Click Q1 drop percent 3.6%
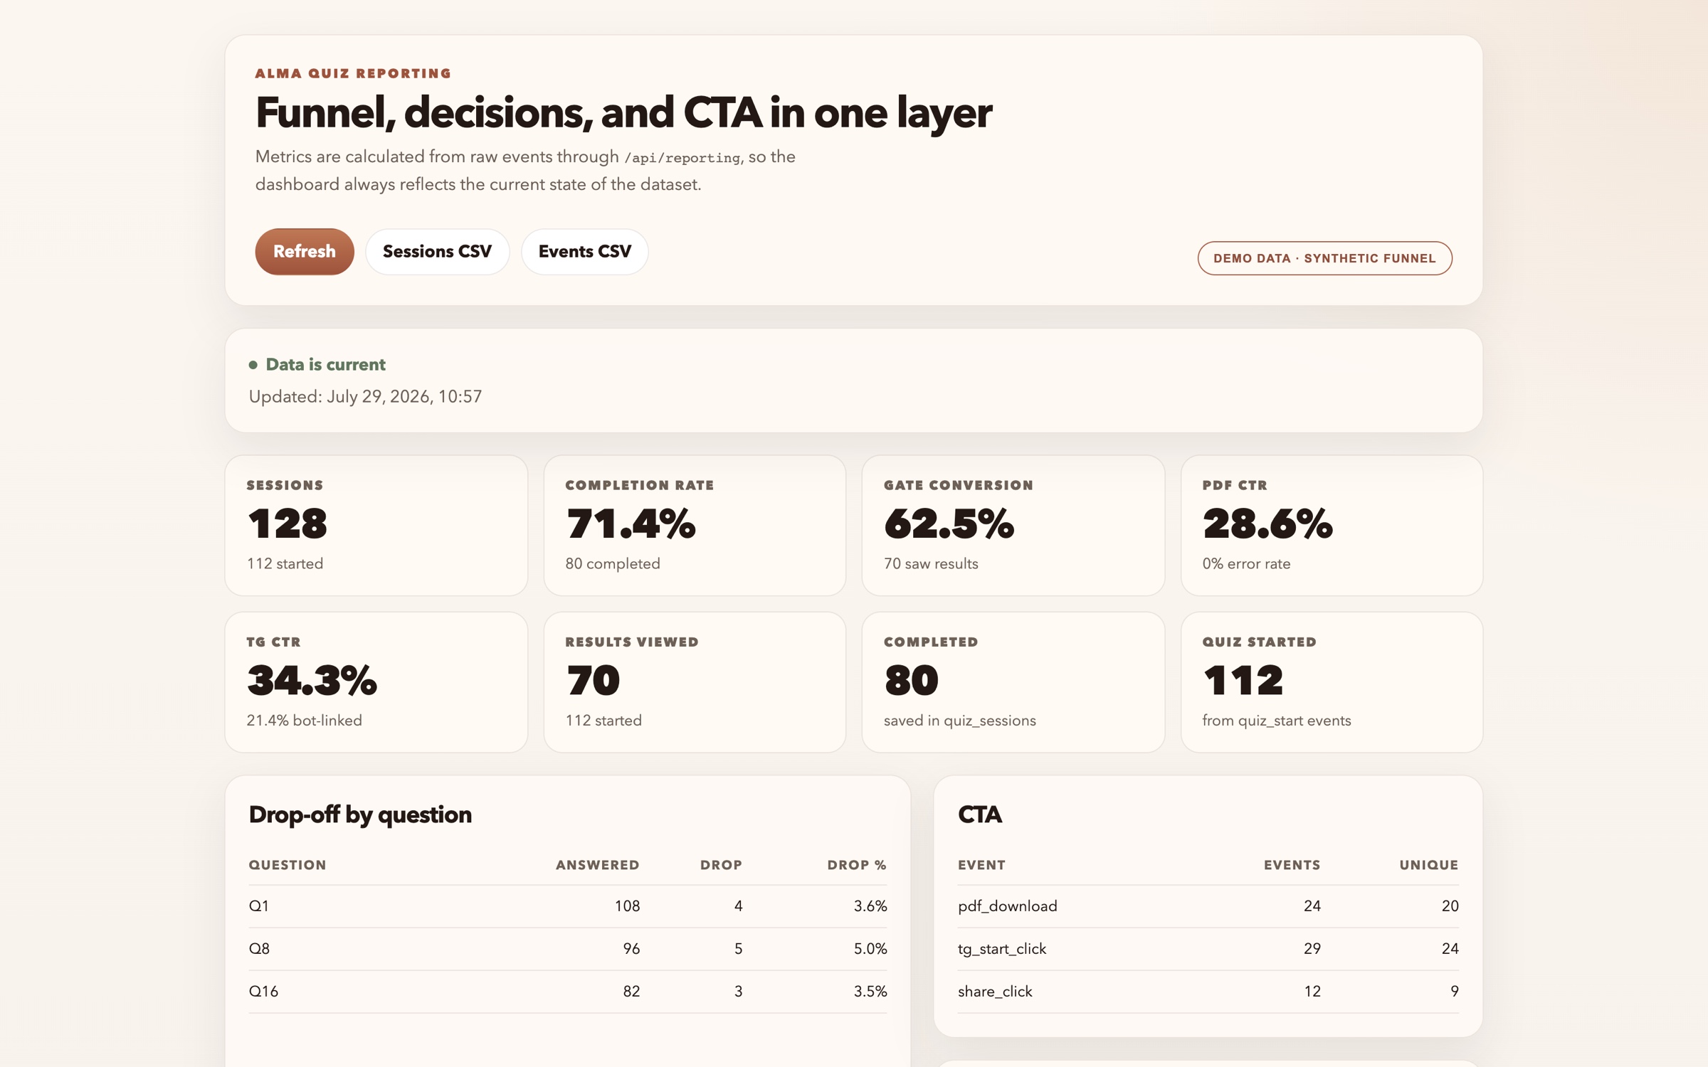 [870, 906]
